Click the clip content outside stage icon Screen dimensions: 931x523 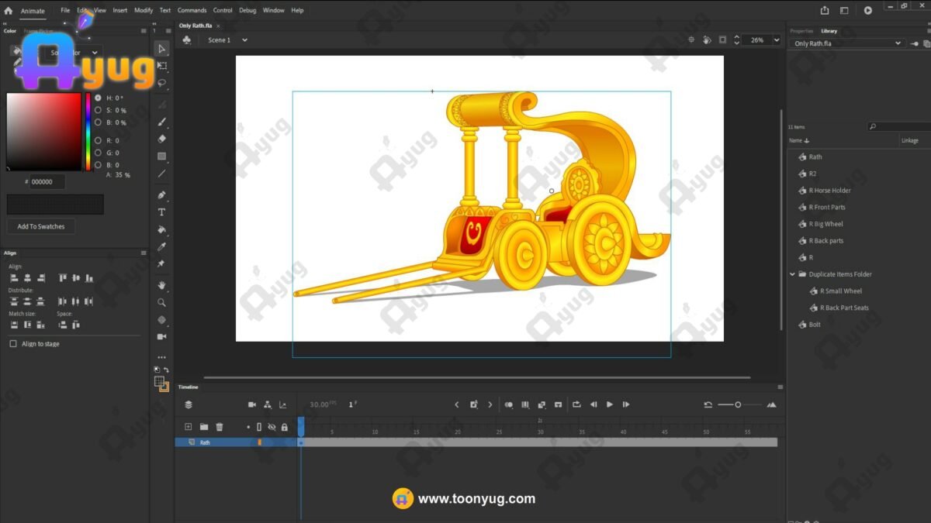coord(722,40)
